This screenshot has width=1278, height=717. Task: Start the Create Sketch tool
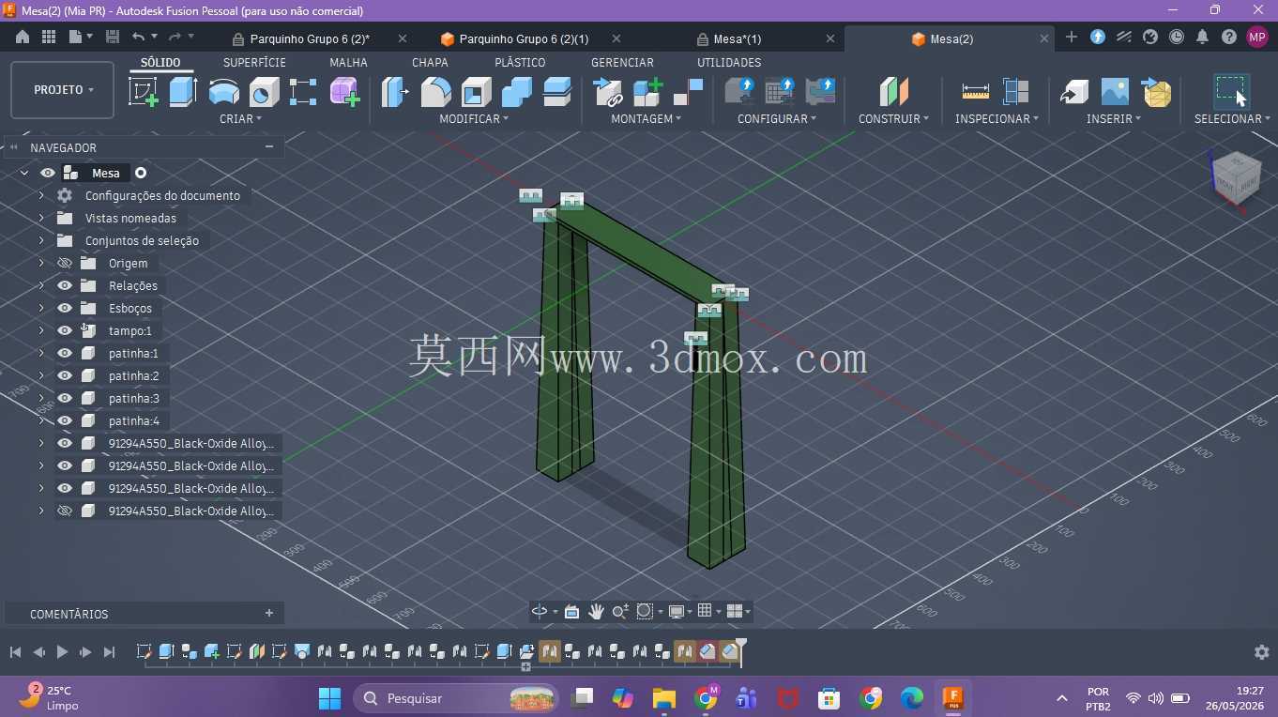[x=143, y=92]
